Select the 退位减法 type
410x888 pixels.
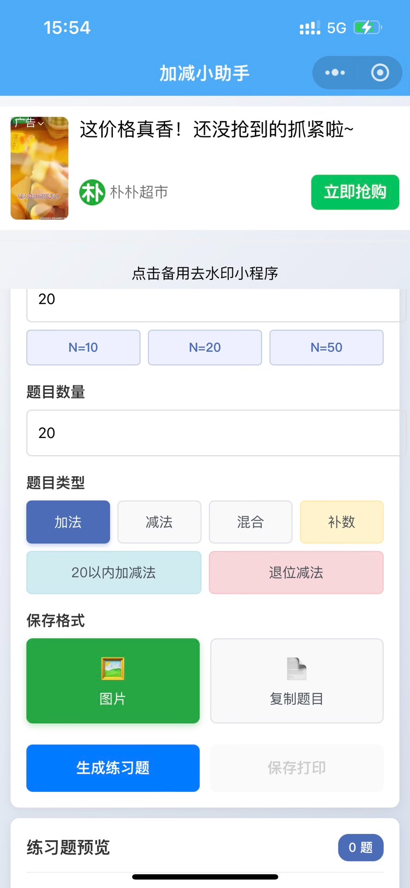click(x=296, y=573)
